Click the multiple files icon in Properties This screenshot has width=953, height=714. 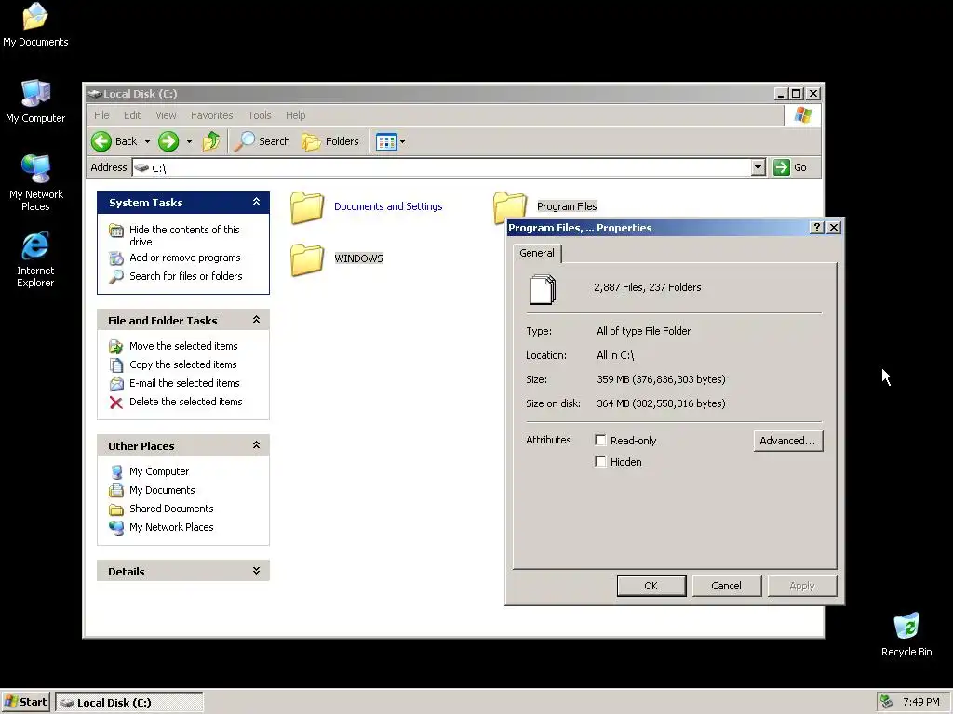tap(543, 290)
